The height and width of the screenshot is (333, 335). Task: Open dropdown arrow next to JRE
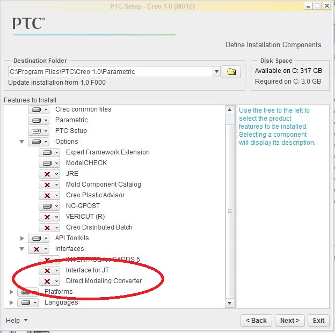(x=56, y=174)
